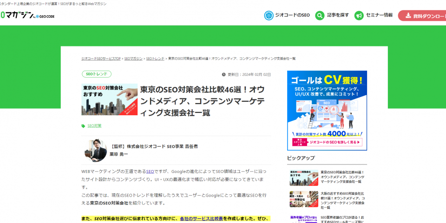Open pickup thumbnail for 大阪のおすすめSEO対策会社
The image size is (446, 223).
(304, 199)
